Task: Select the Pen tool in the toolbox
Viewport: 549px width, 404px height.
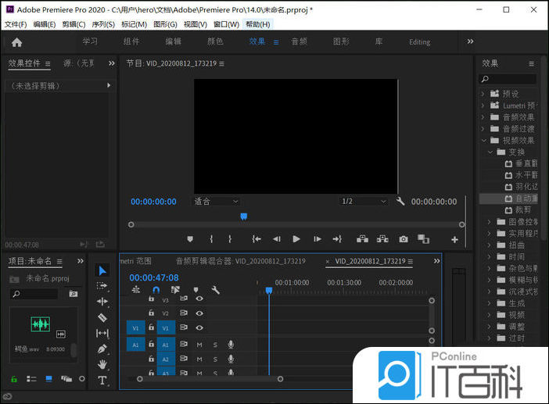Action: pyautogui.click(x=102, y=349)
